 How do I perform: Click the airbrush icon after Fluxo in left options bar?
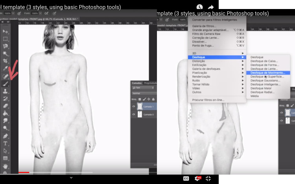coord(46,13)
